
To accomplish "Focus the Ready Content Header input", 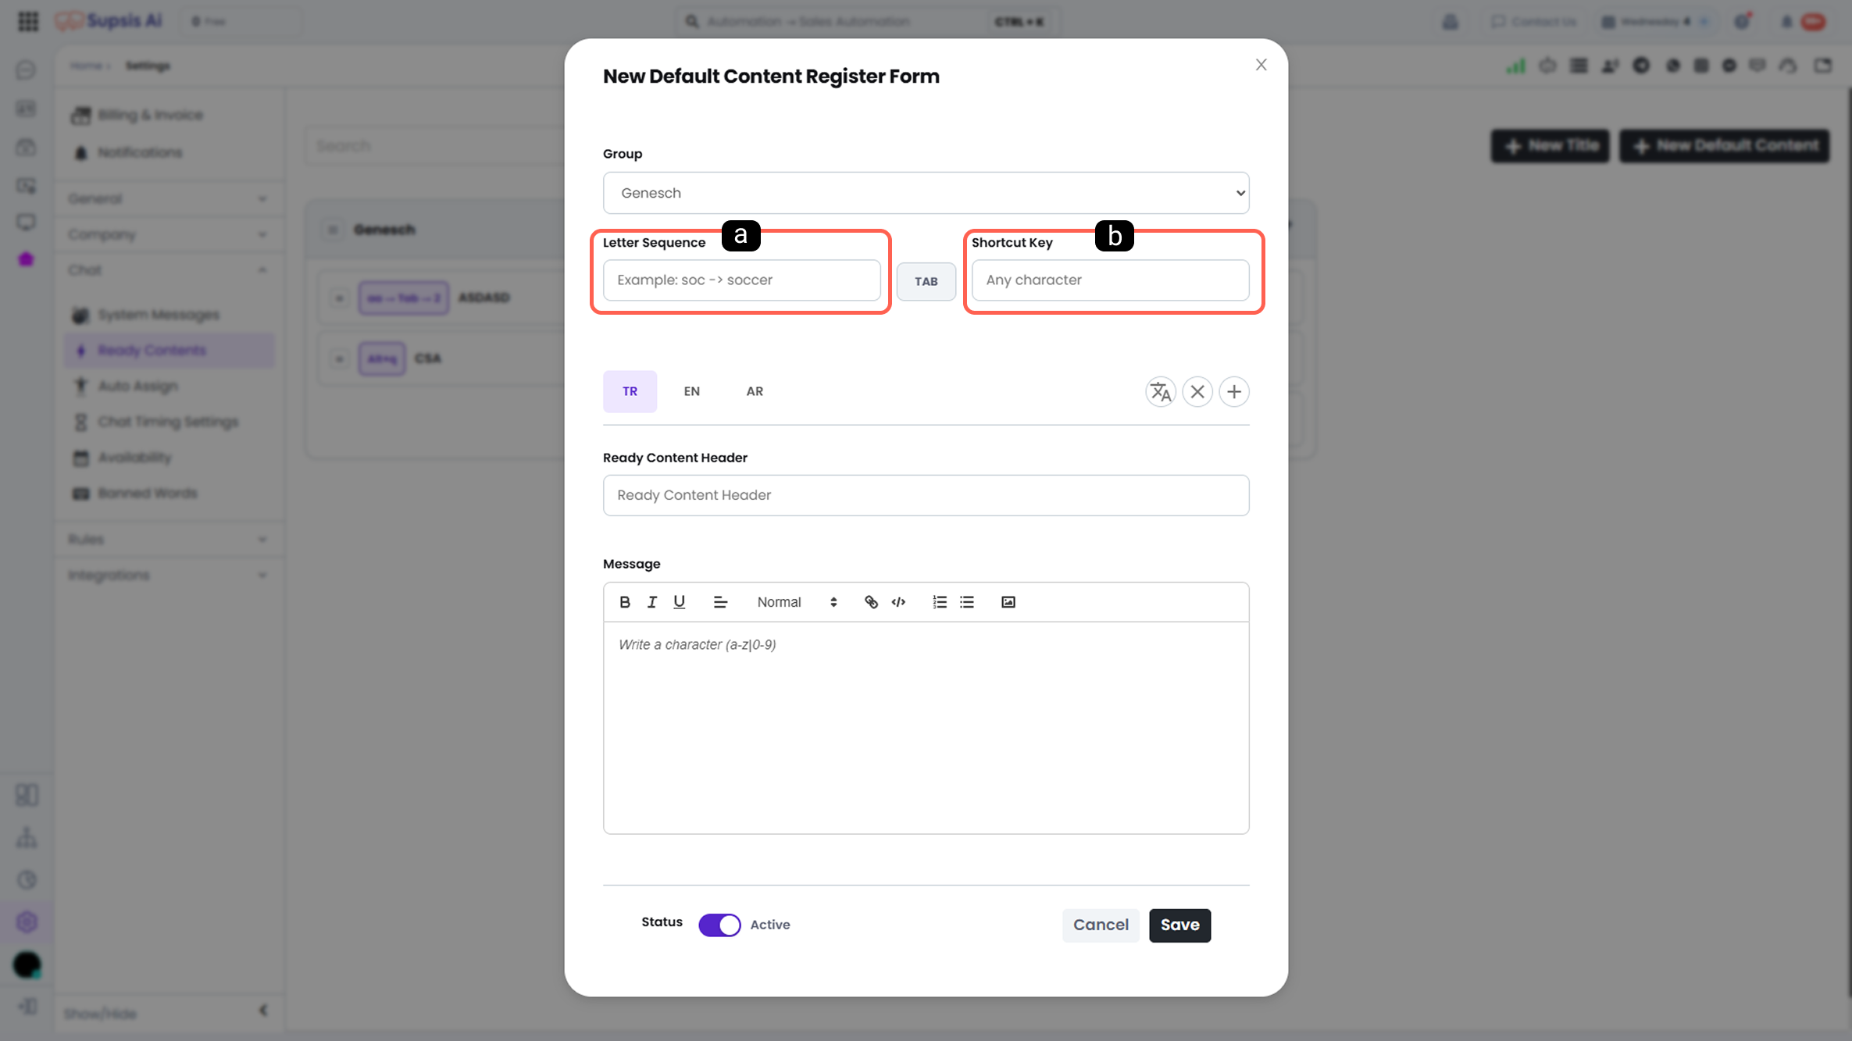I will [926, 495].
